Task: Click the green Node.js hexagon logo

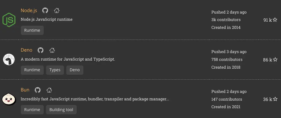Action: click(x=9, y=20)
